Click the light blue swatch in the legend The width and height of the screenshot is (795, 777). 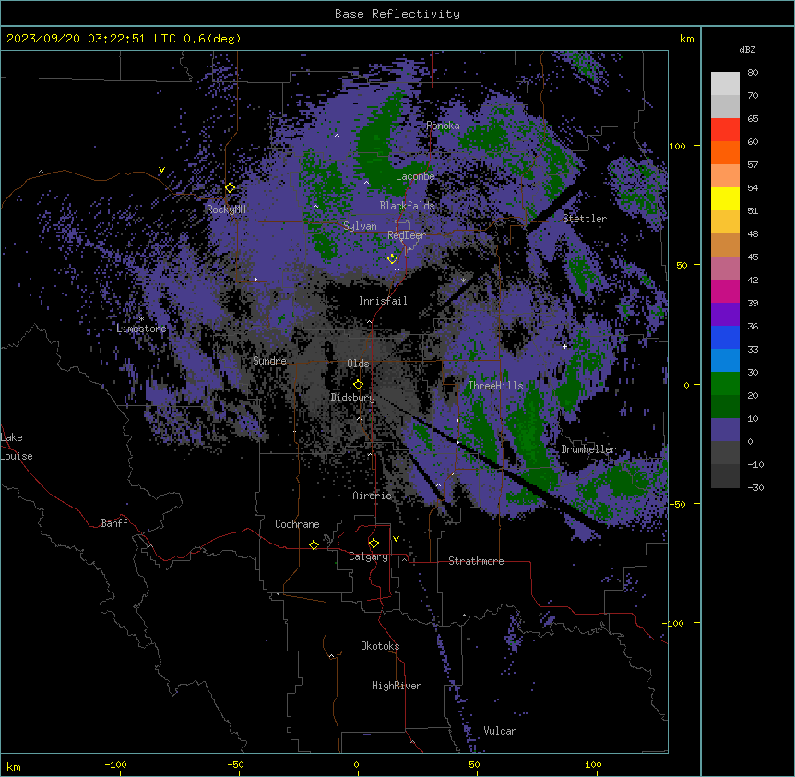[725, 361]
